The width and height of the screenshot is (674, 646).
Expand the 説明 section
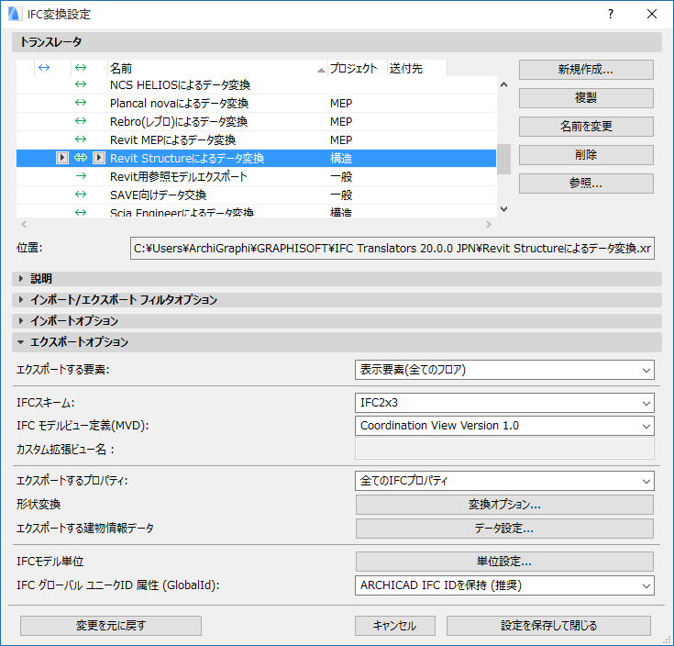[x=337, y=279]
